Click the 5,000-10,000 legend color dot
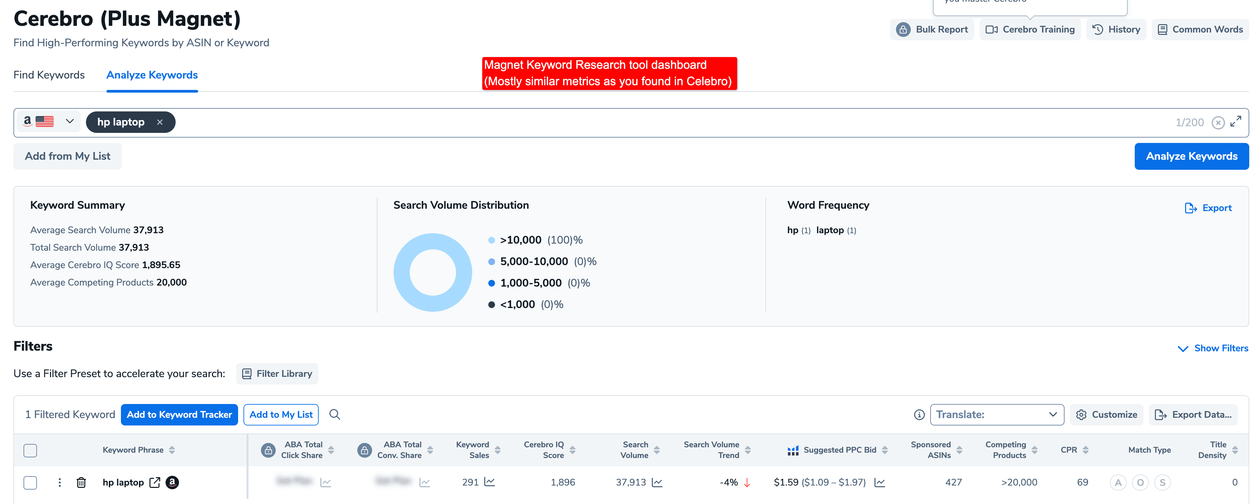The image size is (1260, 504). [x=492, y=261]
